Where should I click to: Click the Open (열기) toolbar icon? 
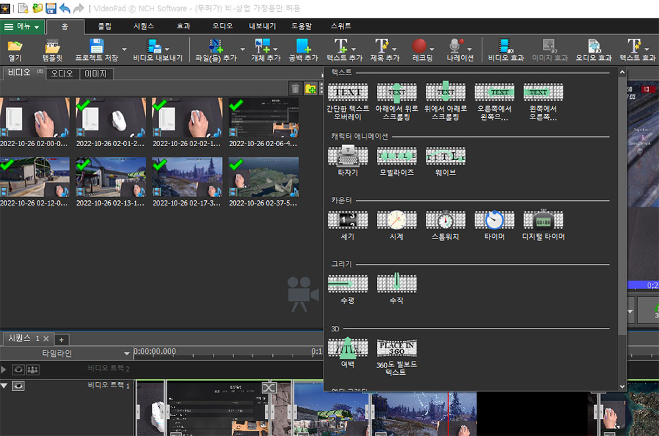[x=14, y=50]
